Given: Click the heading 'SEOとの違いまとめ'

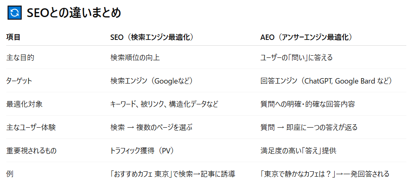Looking at the screenshot, I should tap(74, 13).
